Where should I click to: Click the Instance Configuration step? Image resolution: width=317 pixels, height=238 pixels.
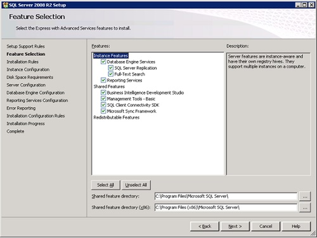point(28,69)
